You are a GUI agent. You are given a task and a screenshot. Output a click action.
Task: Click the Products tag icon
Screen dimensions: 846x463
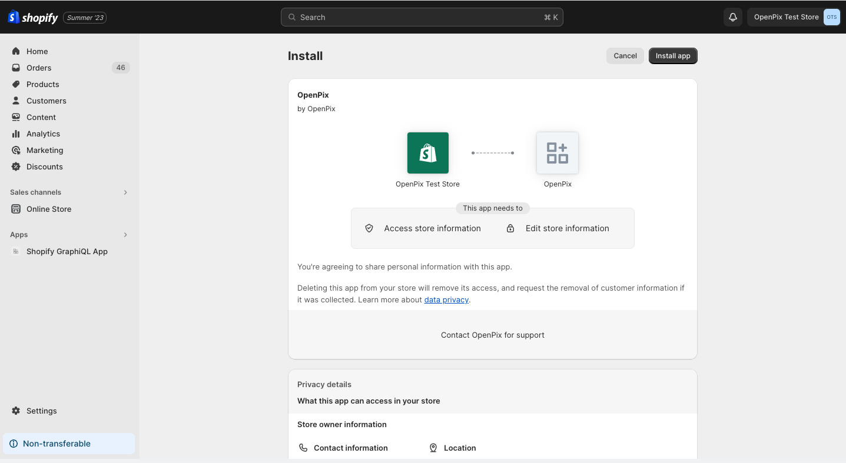pos(16,84)
